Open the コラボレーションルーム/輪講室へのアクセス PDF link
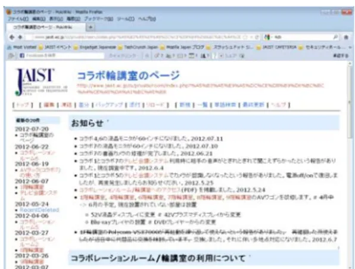 click(130, 190)
